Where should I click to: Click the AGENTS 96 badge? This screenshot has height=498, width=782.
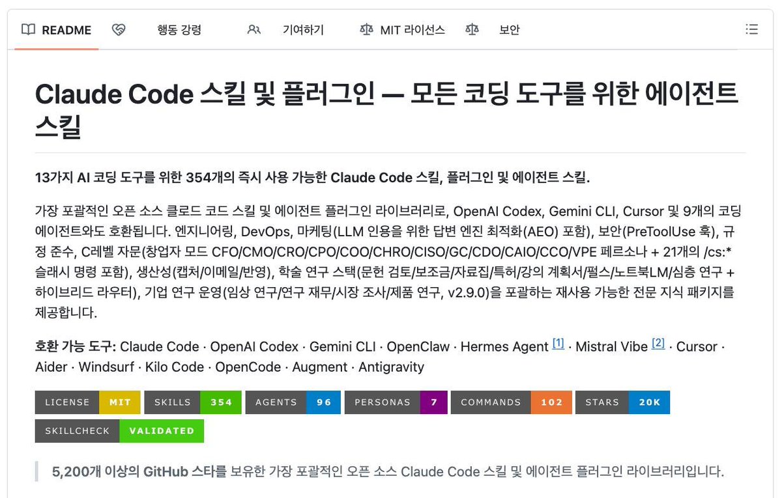(293, 402)
